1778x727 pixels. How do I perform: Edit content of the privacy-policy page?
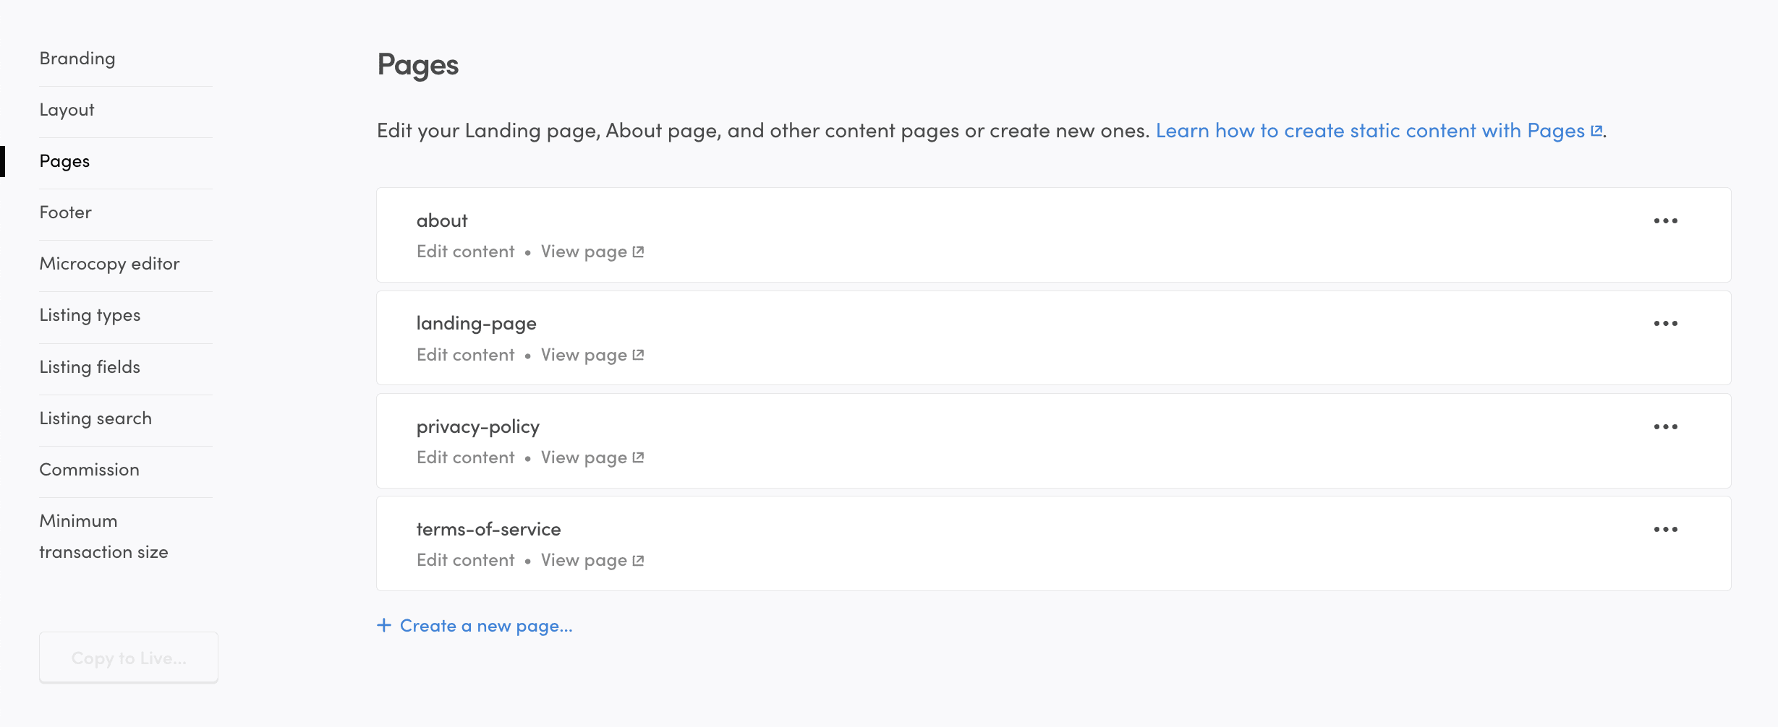coord(465,457)
